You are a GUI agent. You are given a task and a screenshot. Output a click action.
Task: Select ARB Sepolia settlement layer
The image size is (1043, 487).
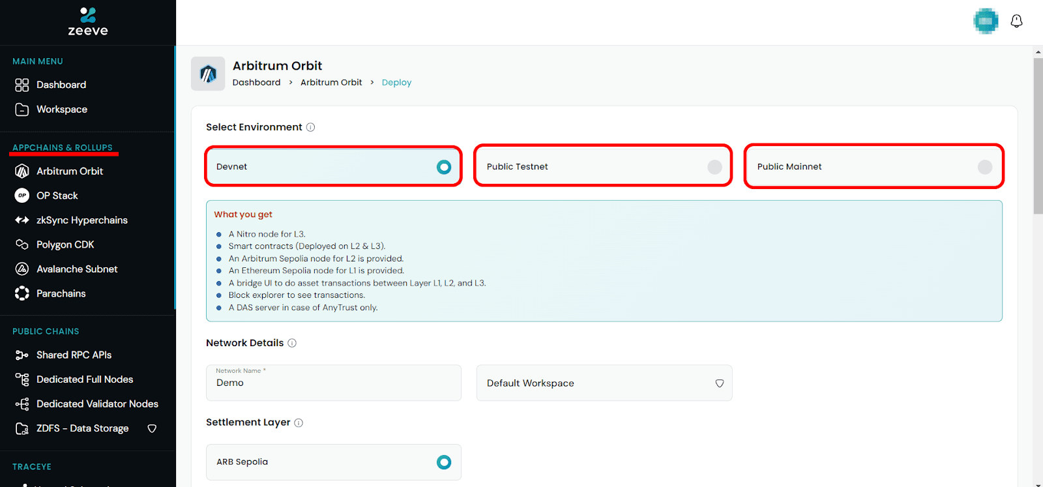click(334, 462)
